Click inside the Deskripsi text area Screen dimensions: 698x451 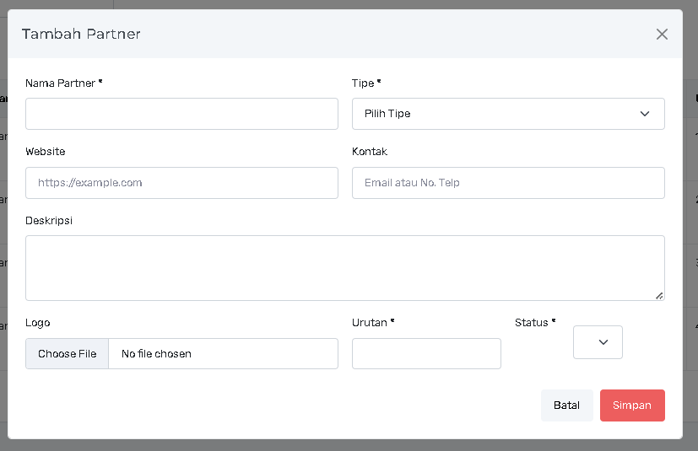pos(344,267)
